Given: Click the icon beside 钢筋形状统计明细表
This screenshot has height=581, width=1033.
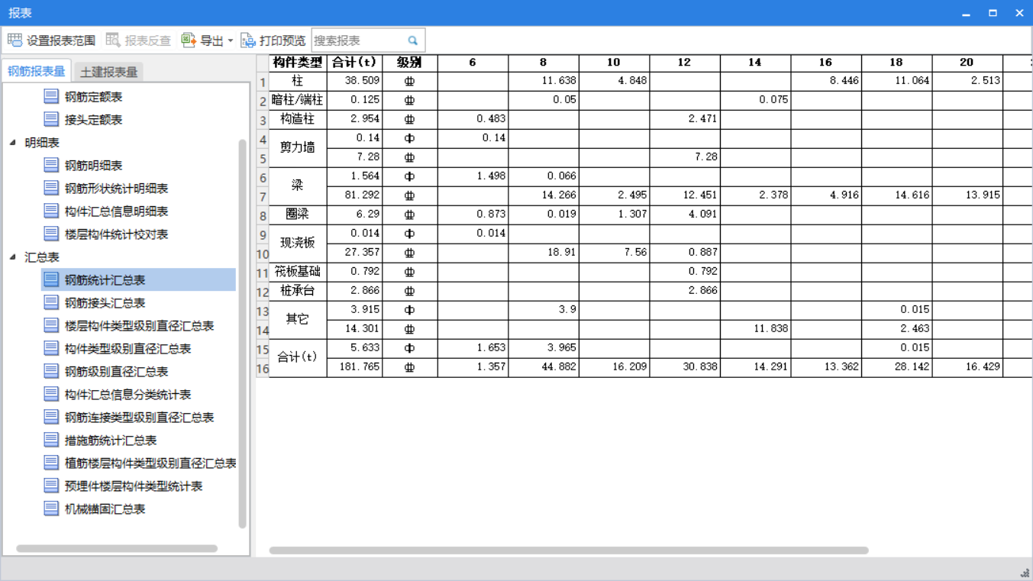Looking at the screenshot, I should [x=51, y=188].
